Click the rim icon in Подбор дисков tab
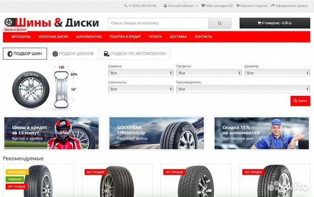This screenshot has width=314, height=197. (55, 53)
